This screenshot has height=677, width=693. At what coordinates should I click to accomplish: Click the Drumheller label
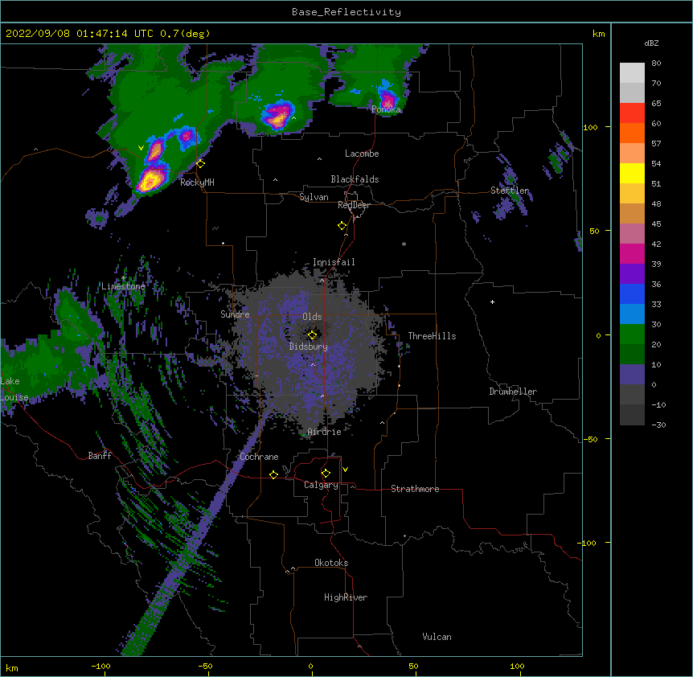point(513,392)
